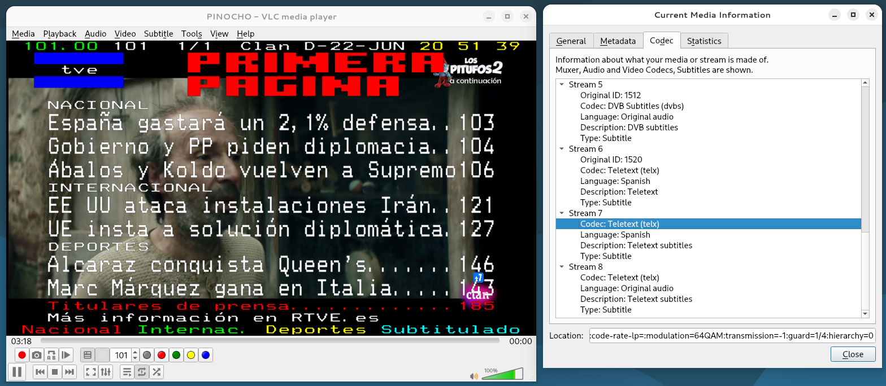Open the View menu
The width and height of the screenshot is (886, 386).
pyautogui.click(x=219, y=34)
